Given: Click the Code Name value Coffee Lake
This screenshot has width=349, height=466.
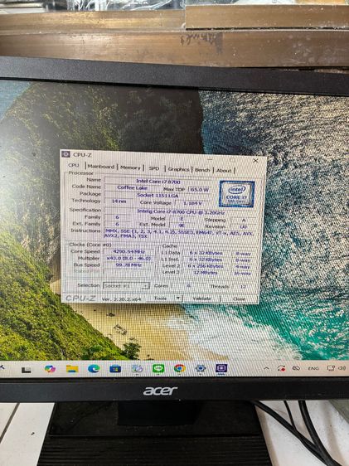Looking at the screenshot, I should point(132,187).
